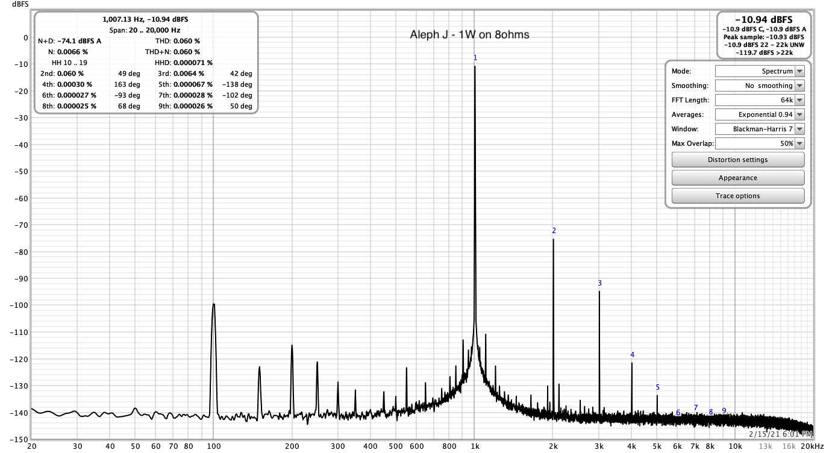The image size is (829, 453).
Task: Click the 4th harmonic 0.00030 % value
Action: point(74,84)
